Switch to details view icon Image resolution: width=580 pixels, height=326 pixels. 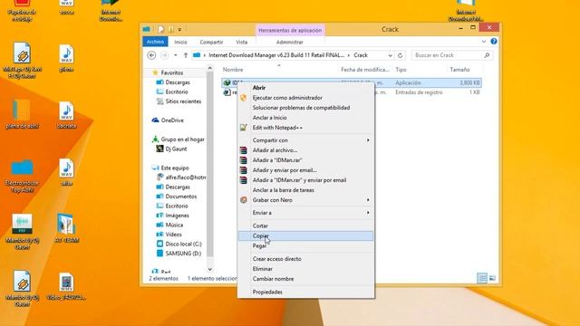tap(482, 278)
